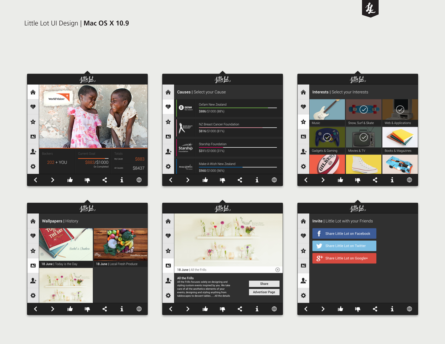Click the share icon in Causes panel toolbar

pyautogui.click(x=240, y=180)
